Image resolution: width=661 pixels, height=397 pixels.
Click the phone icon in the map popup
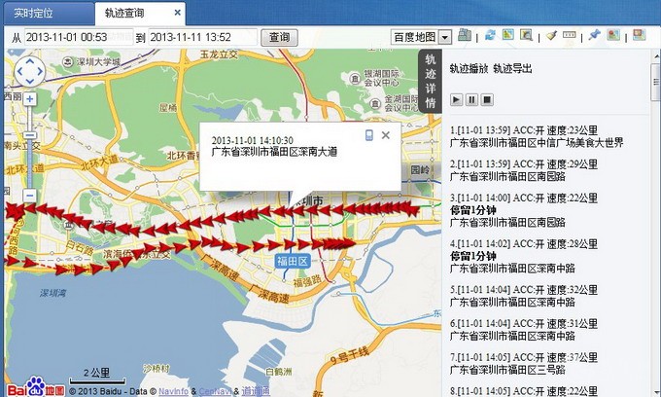click(369, 135)
